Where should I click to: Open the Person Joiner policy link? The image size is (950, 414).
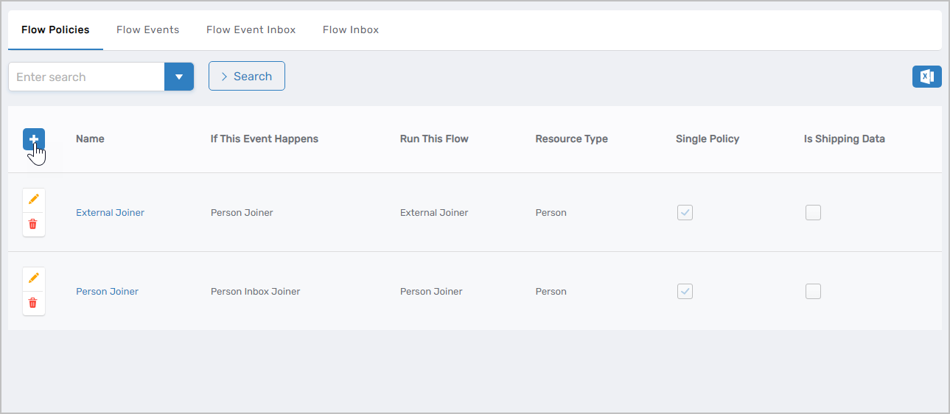point(107,292)
